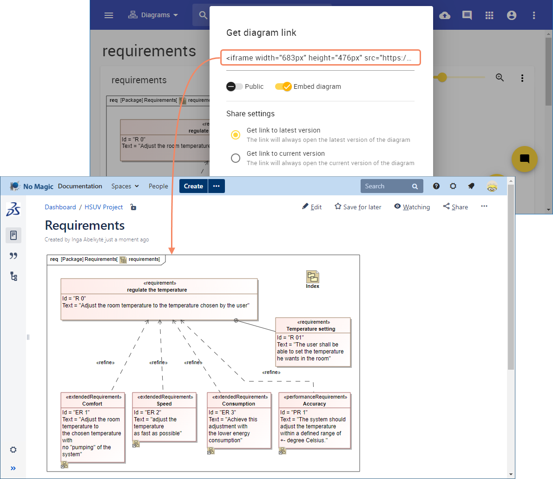The image size is (553, 479).
Task: Click the iframe embed code field
Action: 321,57
